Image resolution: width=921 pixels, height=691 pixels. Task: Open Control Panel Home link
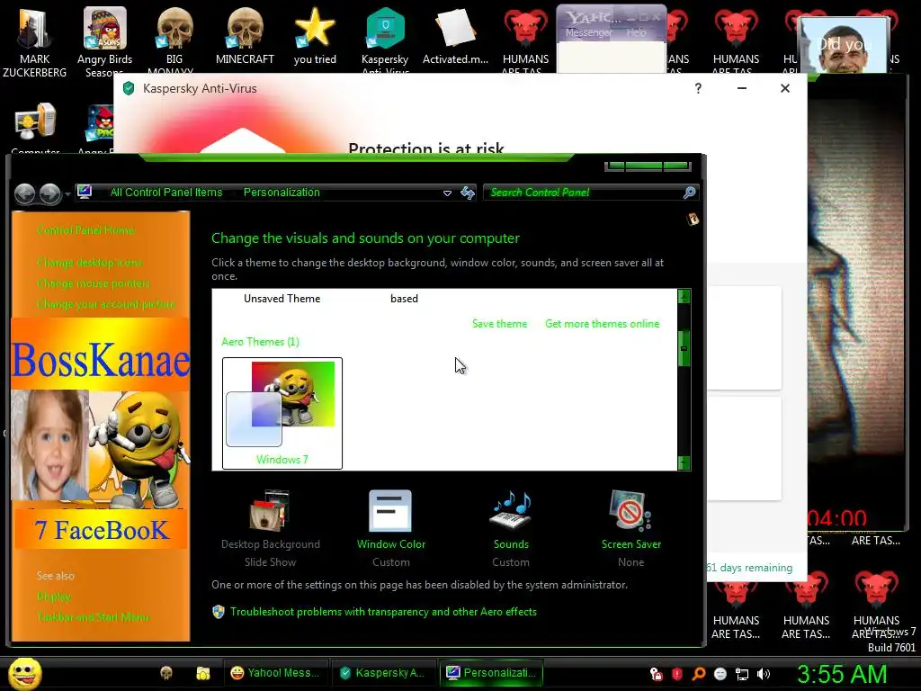[85, 229]
